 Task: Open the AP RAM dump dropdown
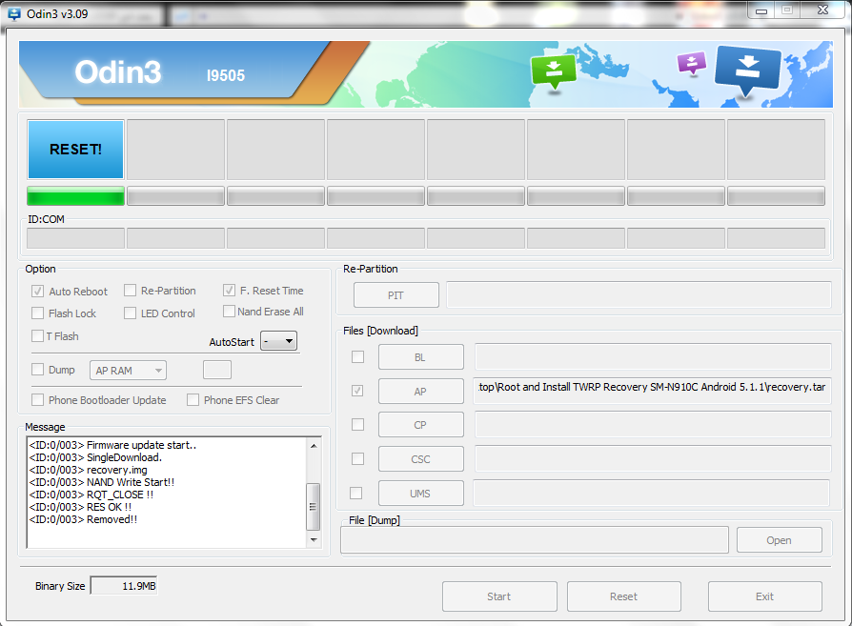129,371
